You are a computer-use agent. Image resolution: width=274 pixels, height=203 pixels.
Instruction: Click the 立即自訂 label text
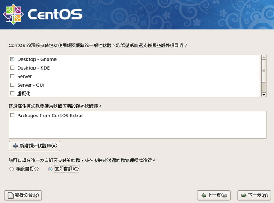(x=67, y=169)
